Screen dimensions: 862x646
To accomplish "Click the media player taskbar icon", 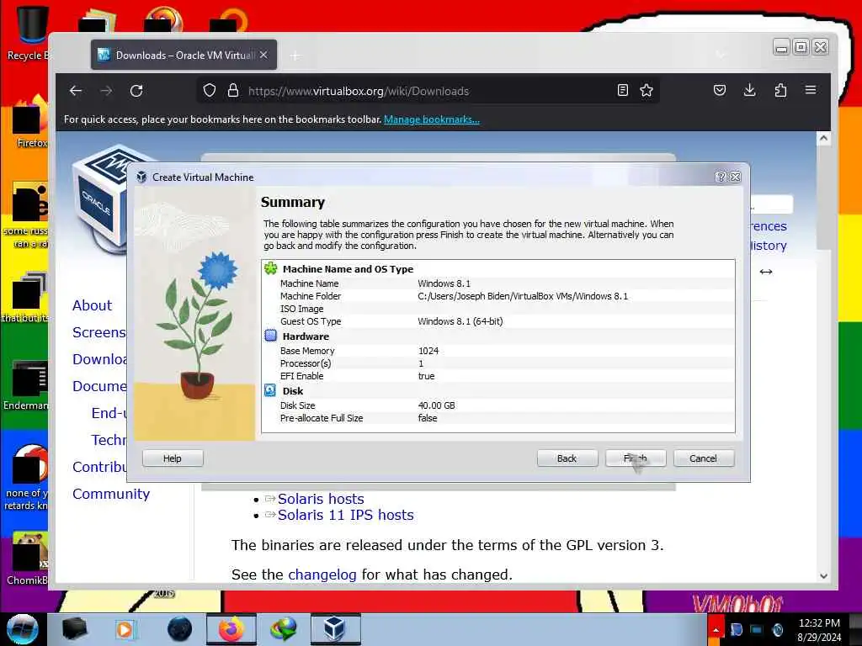I will tap(125, 629).
